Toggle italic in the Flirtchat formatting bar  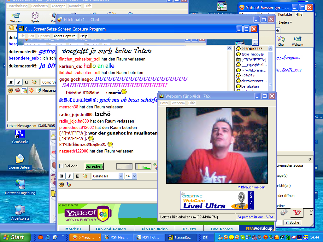(x=69, y=176)
